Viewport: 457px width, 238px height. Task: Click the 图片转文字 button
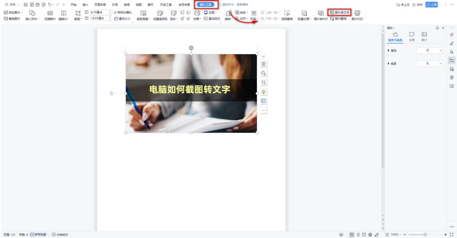pyautogui.click(x=340, y=13)
